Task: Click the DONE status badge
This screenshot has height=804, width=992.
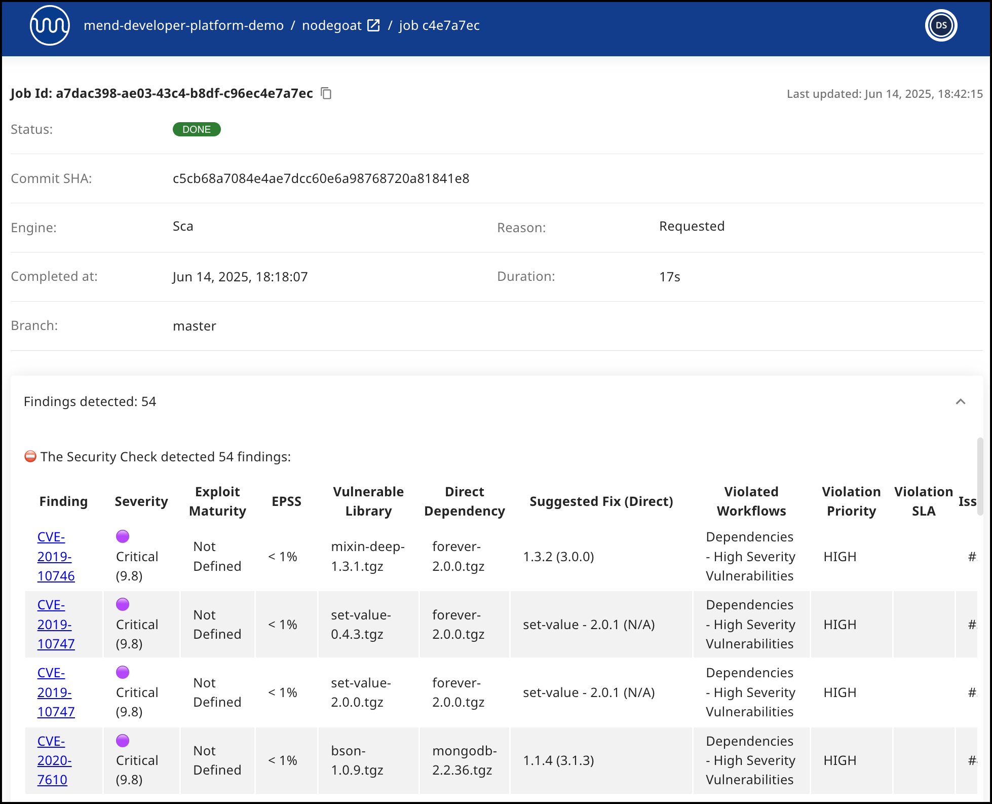Action: tap(197, 129)
